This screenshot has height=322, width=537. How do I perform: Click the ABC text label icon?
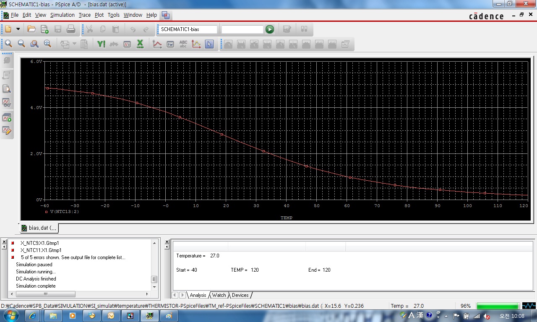[183, 44]
